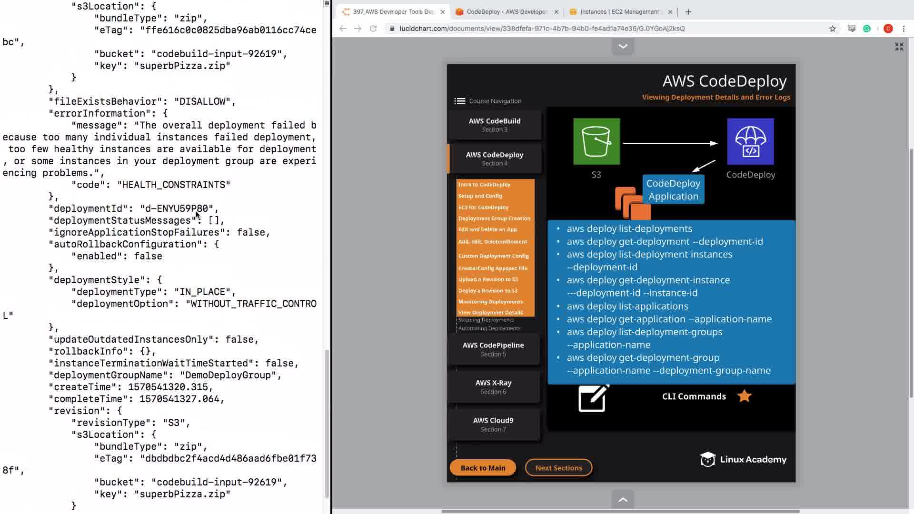Reload the Lucidchart page
914x514 pixels.
(373, 29)
